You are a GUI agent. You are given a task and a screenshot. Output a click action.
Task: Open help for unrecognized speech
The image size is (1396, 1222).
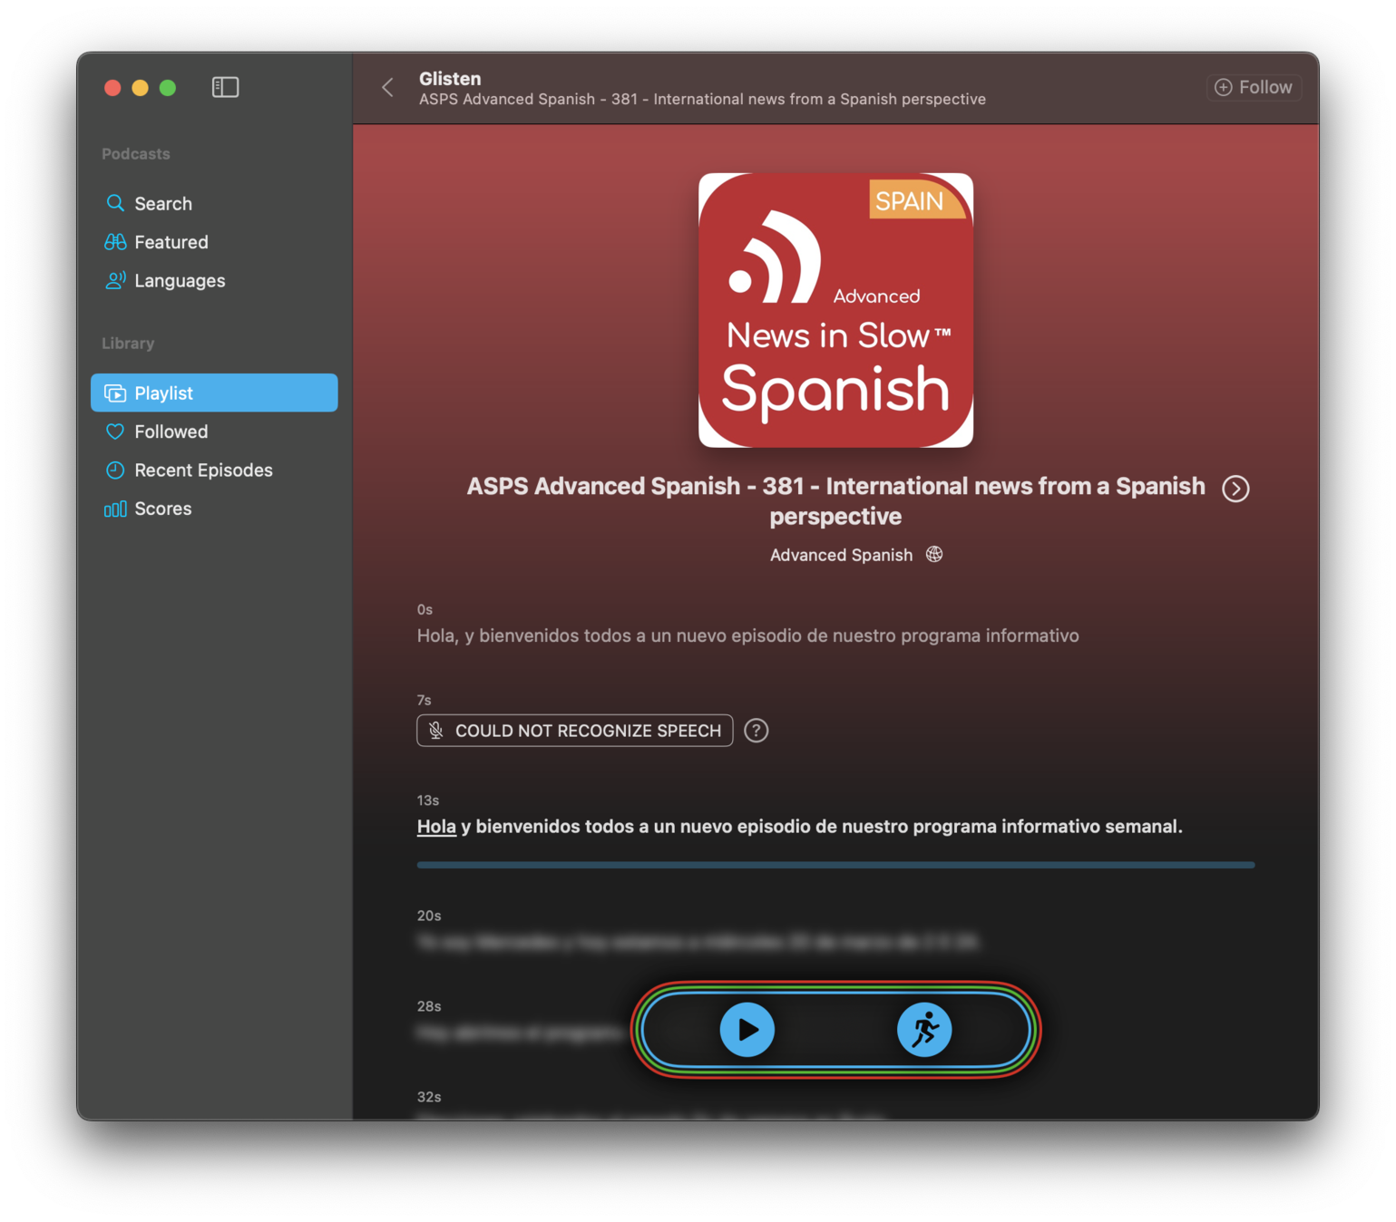coord(757,731)
